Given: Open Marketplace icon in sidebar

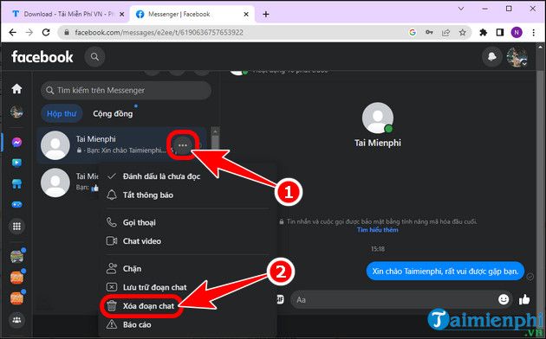Looking at the screenshot, I should click(x=16, y=183).
